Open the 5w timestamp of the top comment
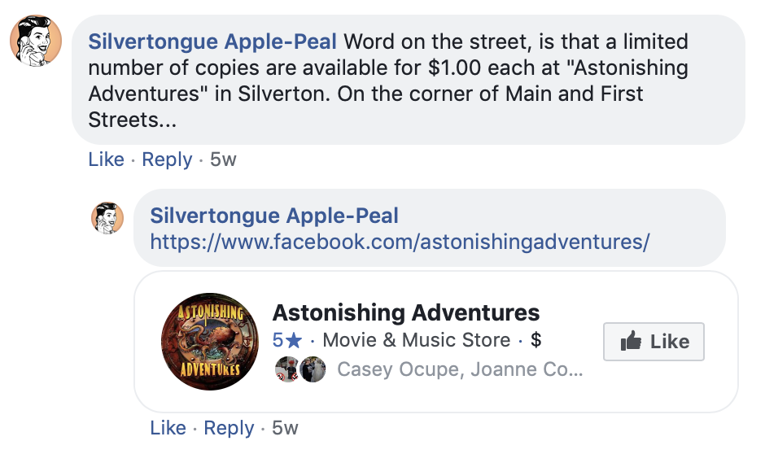The width and height of the screenshot is (765, 454). point(223,159)
